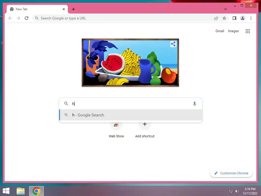Screen dimensions: 261x196
Task: Click Customize Chrome button
Action: (x=231, y=173)
